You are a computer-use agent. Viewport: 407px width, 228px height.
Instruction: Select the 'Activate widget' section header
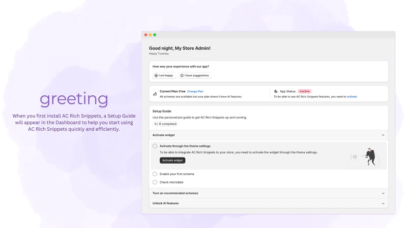tap(269, 135)
